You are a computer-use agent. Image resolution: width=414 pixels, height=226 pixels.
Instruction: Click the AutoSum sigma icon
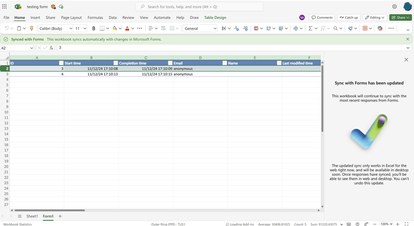310,28
